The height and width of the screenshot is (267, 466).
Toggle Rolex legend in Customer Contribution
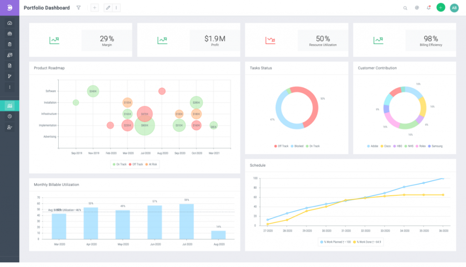coord(420,146)
